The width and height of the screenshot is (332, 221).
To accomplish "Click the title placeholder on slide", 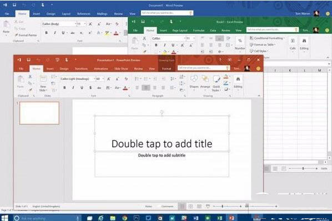I will [x=162, y=133].
